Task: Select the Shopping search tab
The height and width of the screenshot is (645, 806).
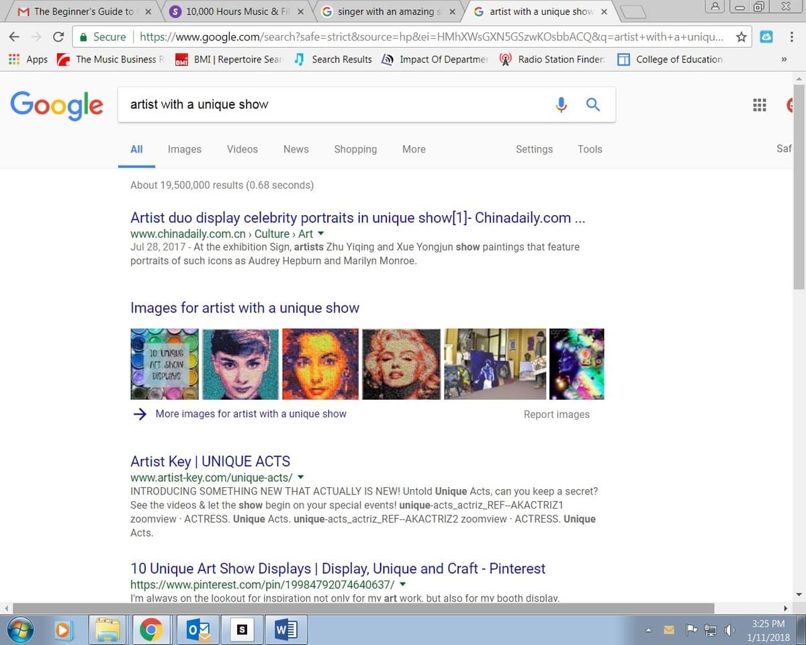Action: pos(355,149)
